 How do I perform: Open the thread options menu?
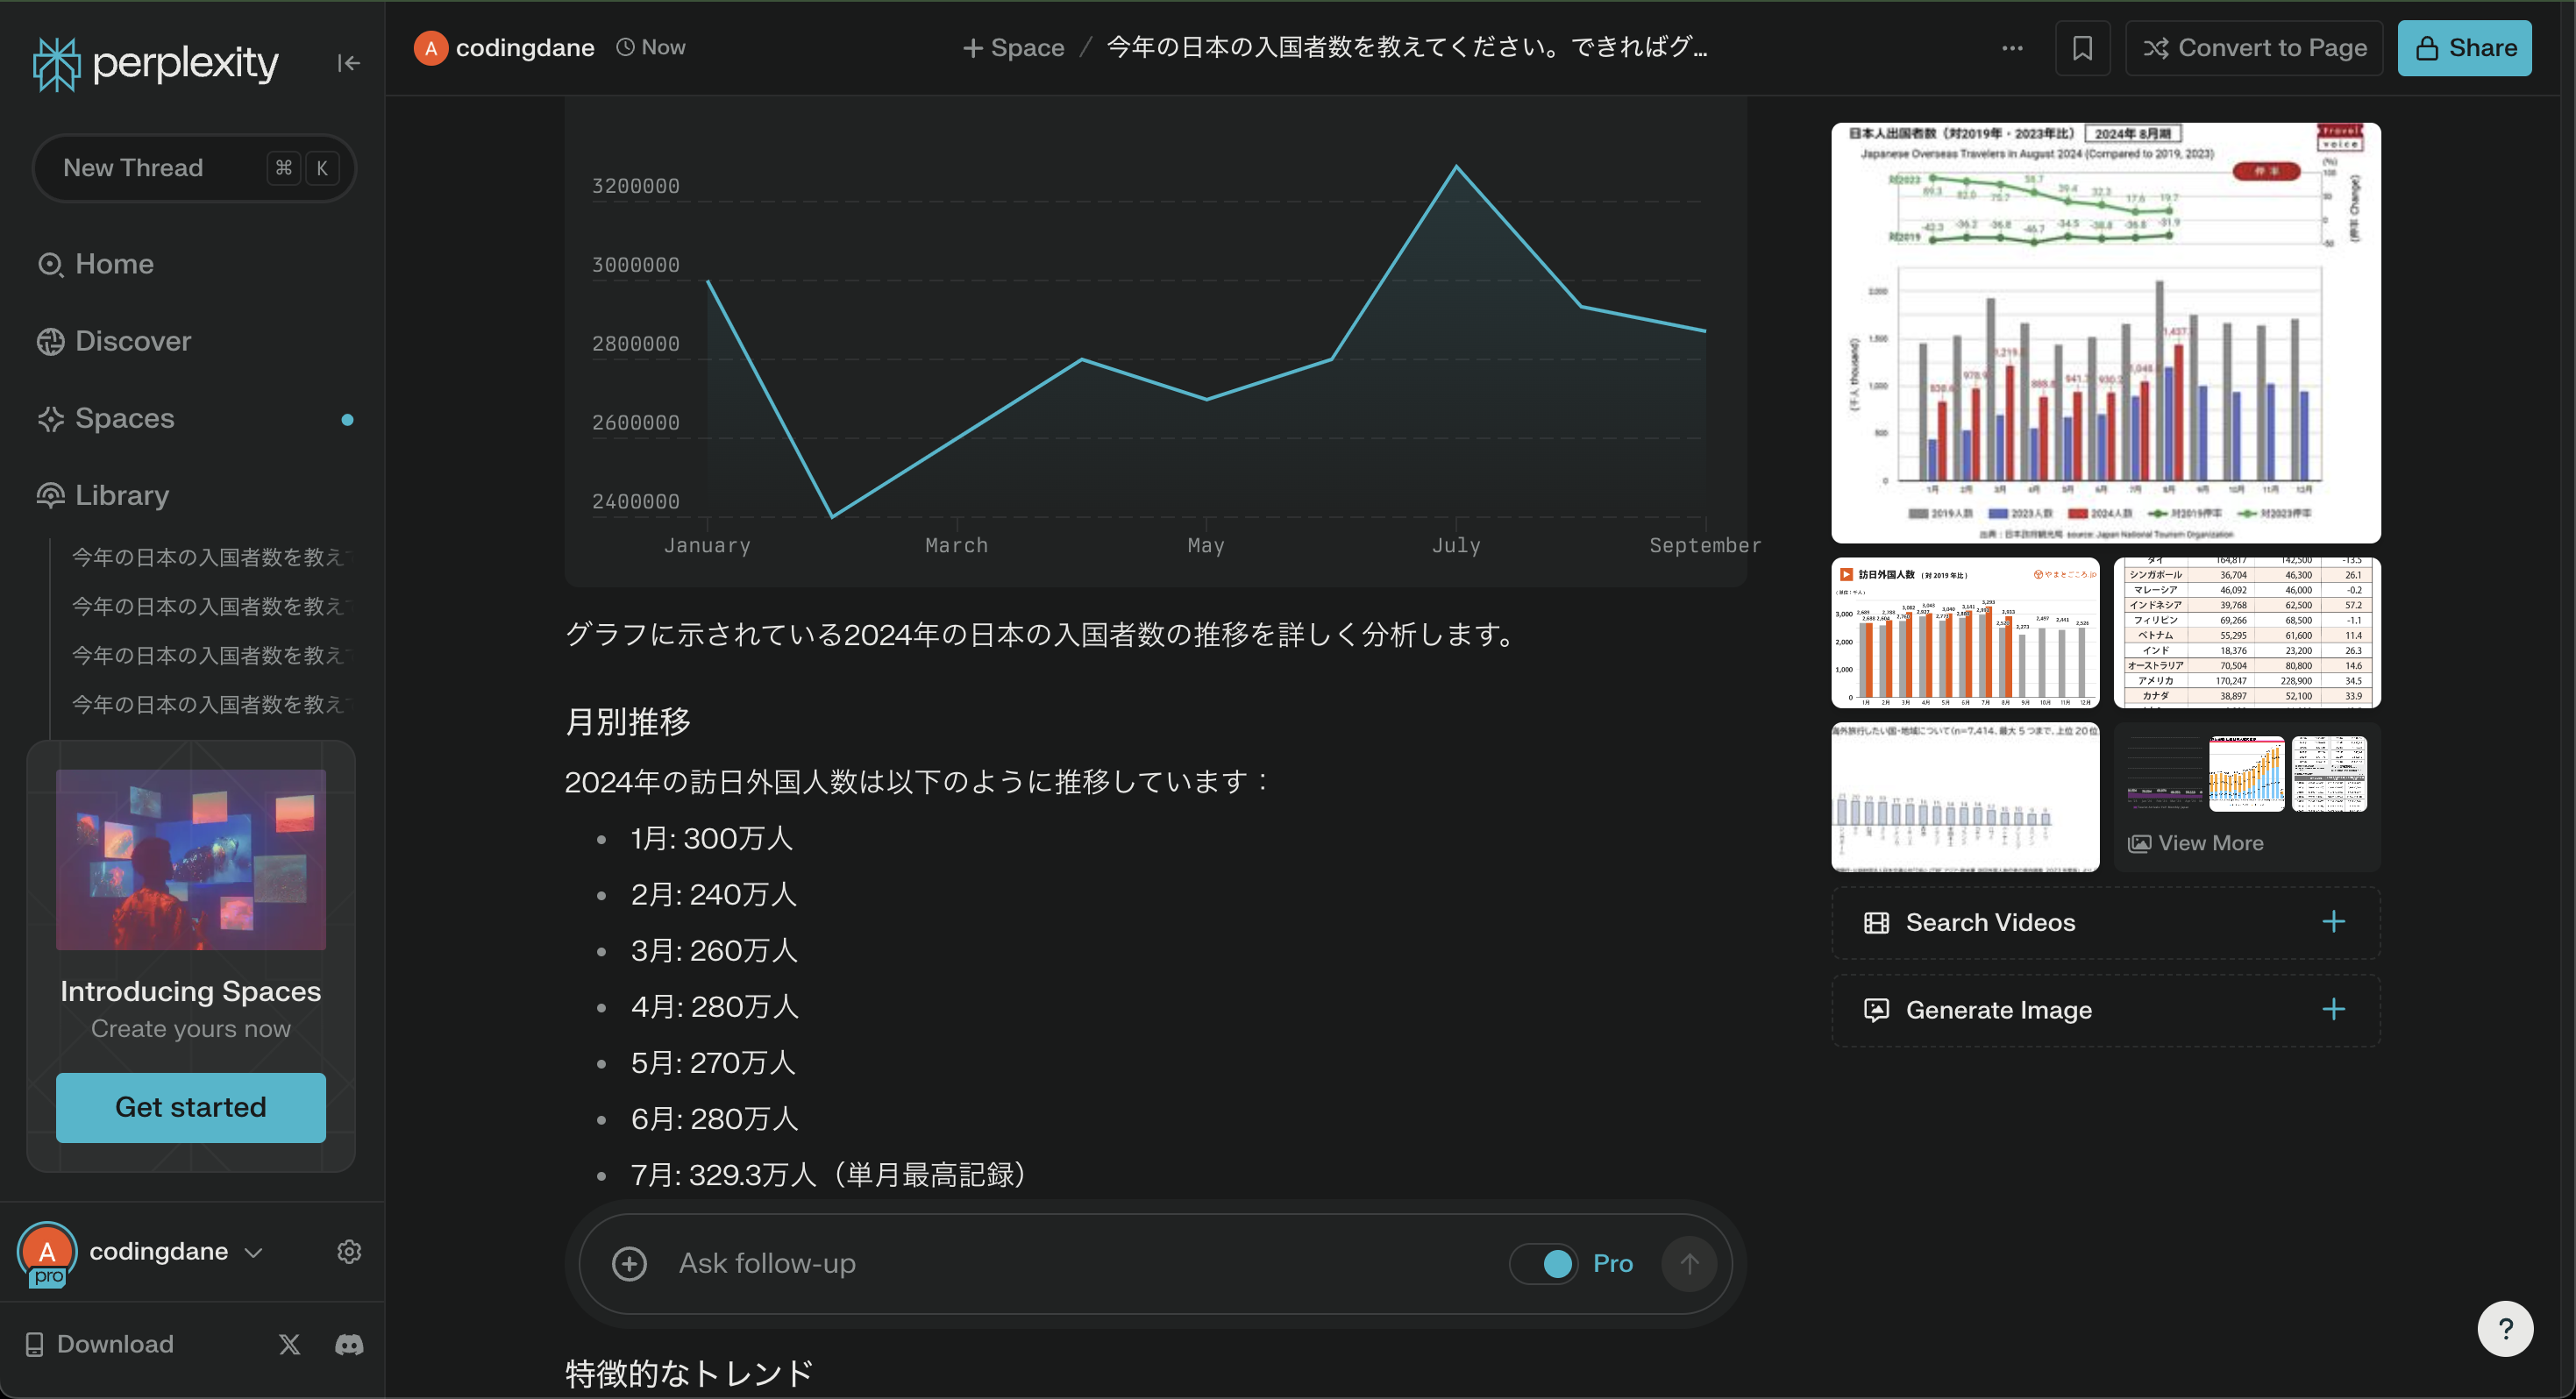click(2012, 47)
